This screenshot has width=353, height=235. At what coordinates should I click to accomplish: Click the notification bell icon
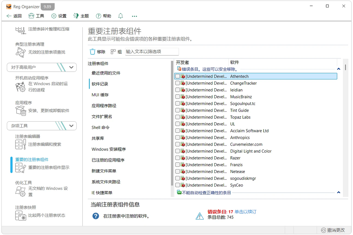[x=121, y=16]
